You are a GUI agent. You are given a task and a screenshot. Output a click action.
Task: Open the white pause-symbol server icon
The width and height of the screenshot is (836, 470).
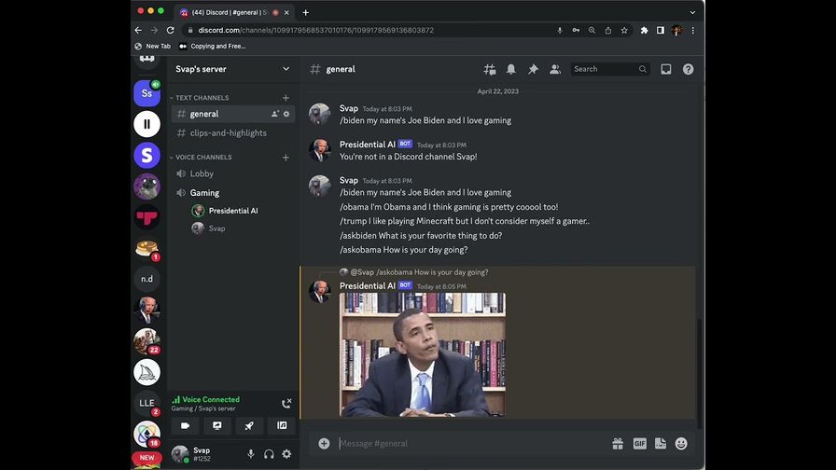coord(146,124)
